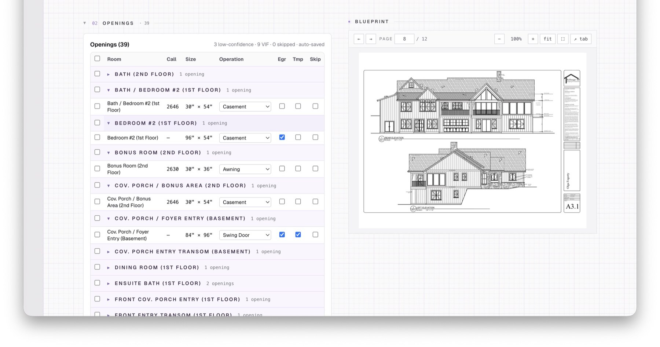Viewport: 660px width, 347px height.
Task: Open blueprint in new tab
Action: click(x=581, y=39)
